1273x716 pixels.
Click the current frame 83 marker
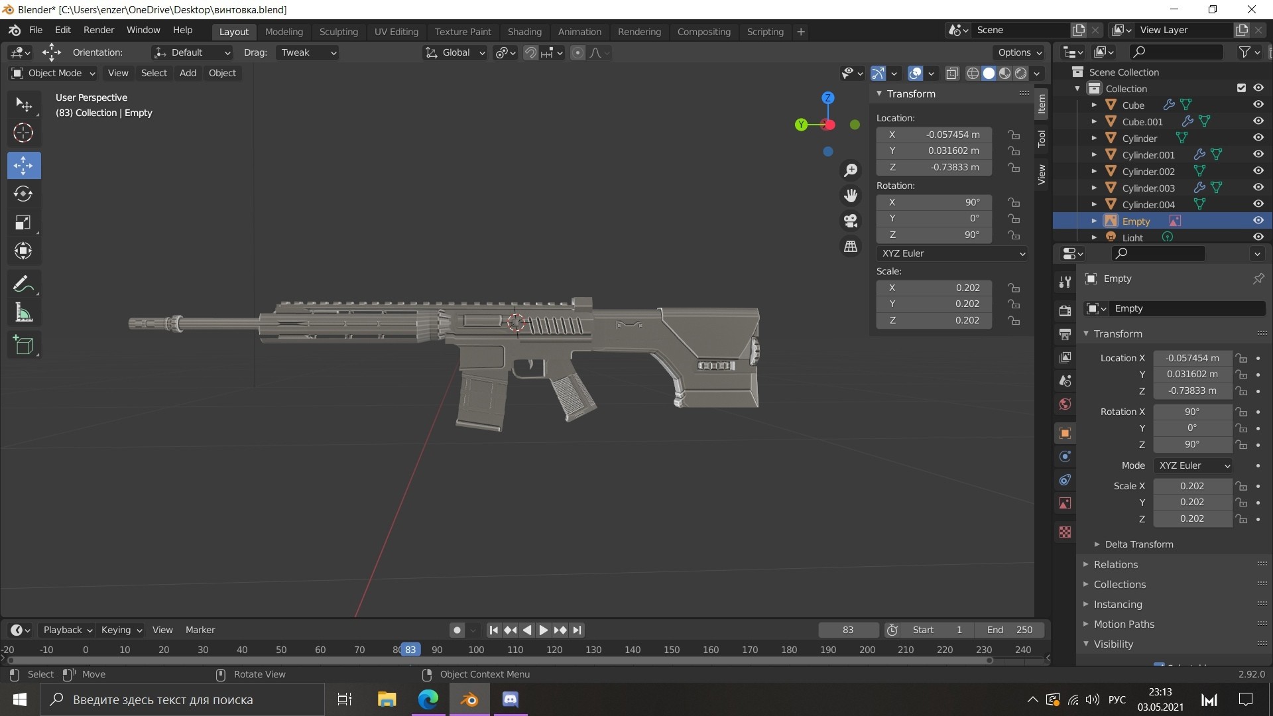pos(410,650)
